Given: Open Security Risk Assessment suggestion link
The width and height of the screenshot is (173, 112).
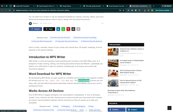Looking at the screenshot, I should click(x=42, y=41).
